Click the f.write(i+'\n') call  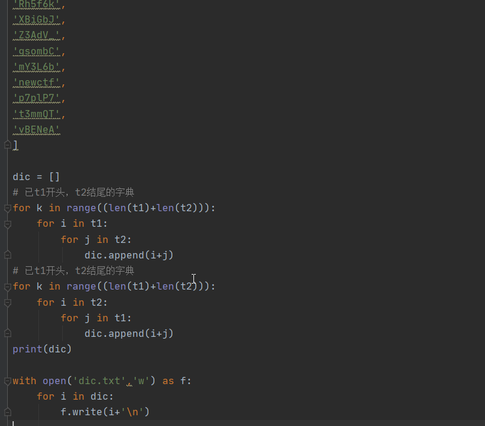click(105, 412)
